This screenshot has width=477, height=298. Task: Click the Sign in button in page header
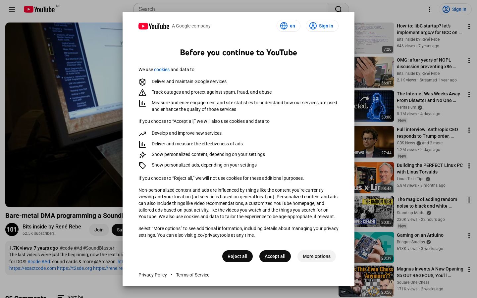coord(455,9)
